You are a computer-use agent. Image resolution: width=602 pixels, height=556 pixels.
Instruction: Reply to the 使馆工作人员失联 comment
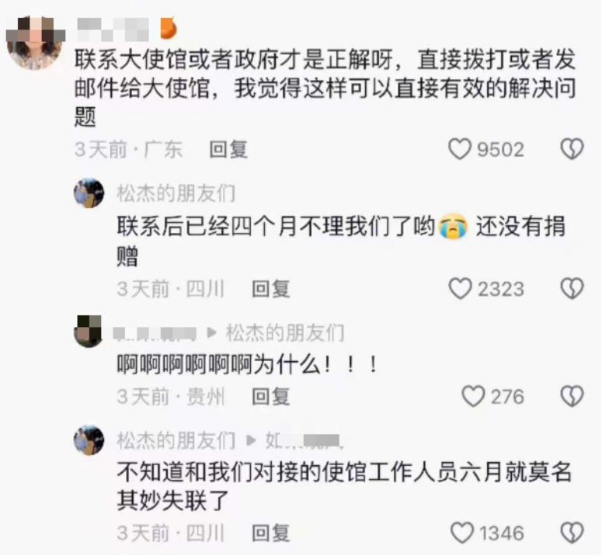pyautogui.click(x=270, y=533)
